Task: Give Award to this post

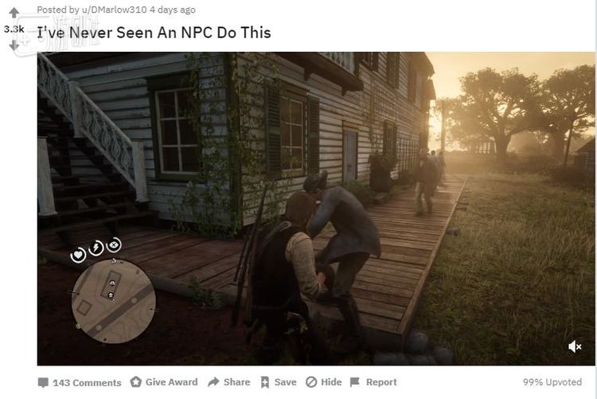Action: (x=164, y=381)
